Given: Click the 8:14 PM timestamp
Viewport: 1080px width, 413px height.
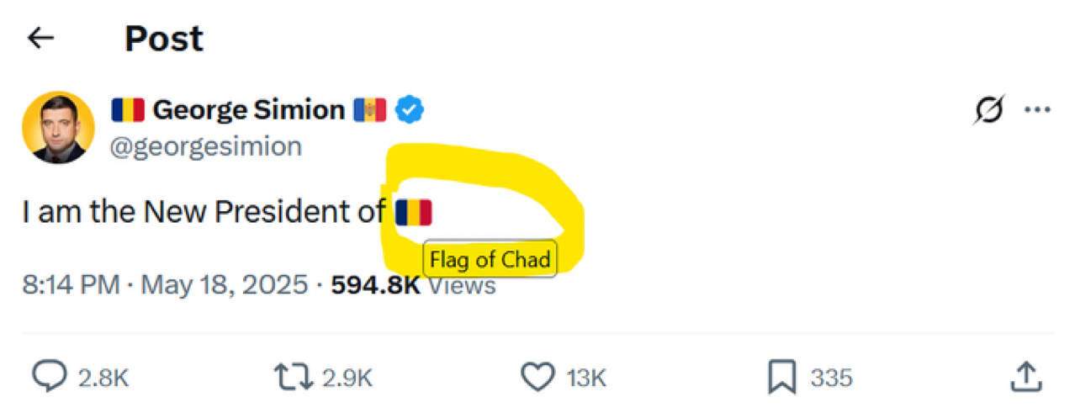Looking at the screenshot, I should 71,285.
